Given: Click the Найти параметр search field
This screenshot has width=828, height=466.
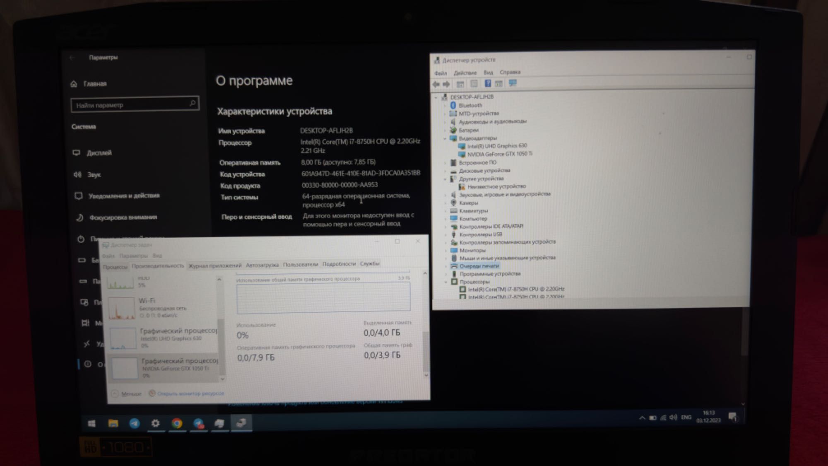Looking at the screenshot, I should tap(135, 104).
